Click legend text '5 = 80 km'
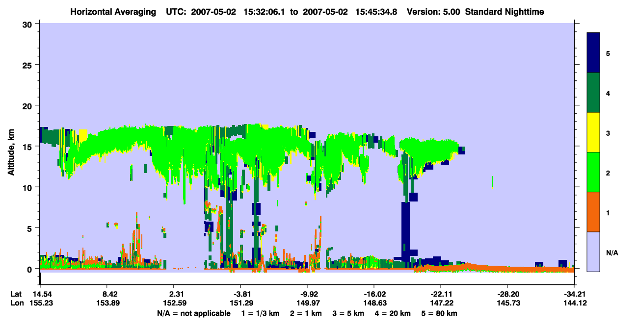 click(439, 313)
